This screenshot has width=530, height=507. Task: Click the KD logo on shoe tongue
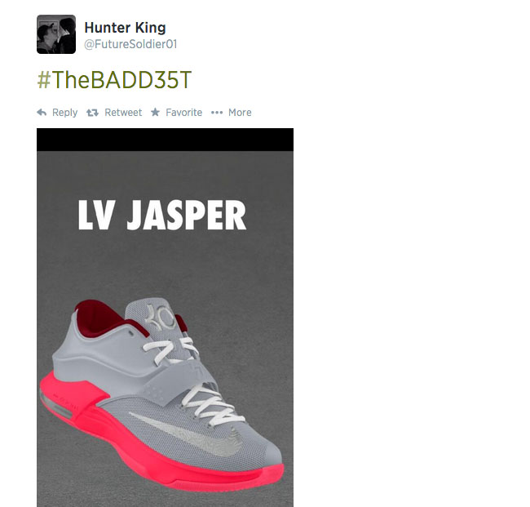click(x=160, y=317)
